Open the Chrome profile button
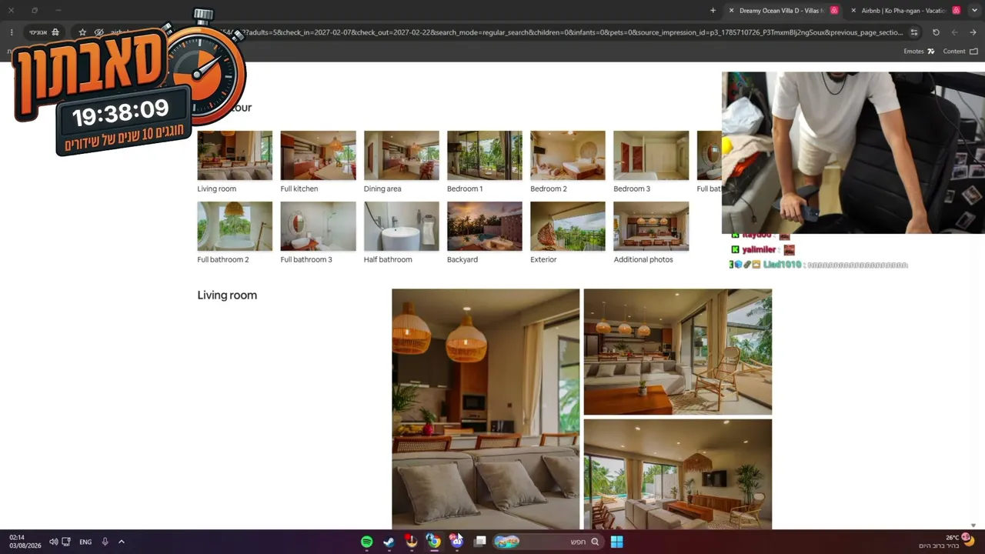Image resolution: width=985 pixels, height=554 pixels. coord(45,32)
